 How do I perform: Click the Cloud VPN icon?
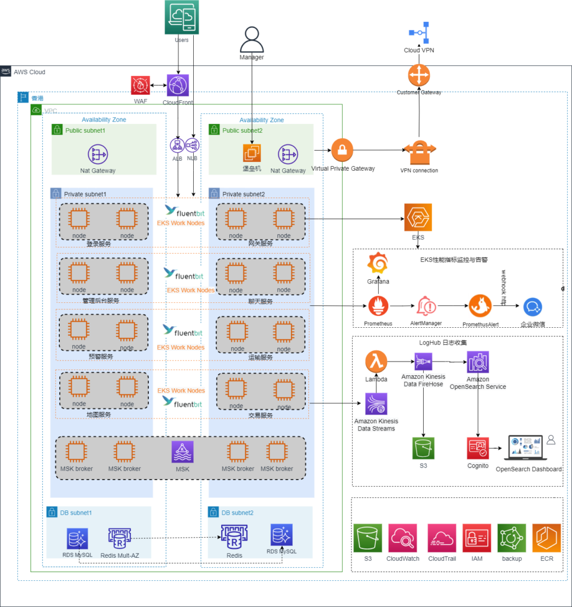point(419,33)
